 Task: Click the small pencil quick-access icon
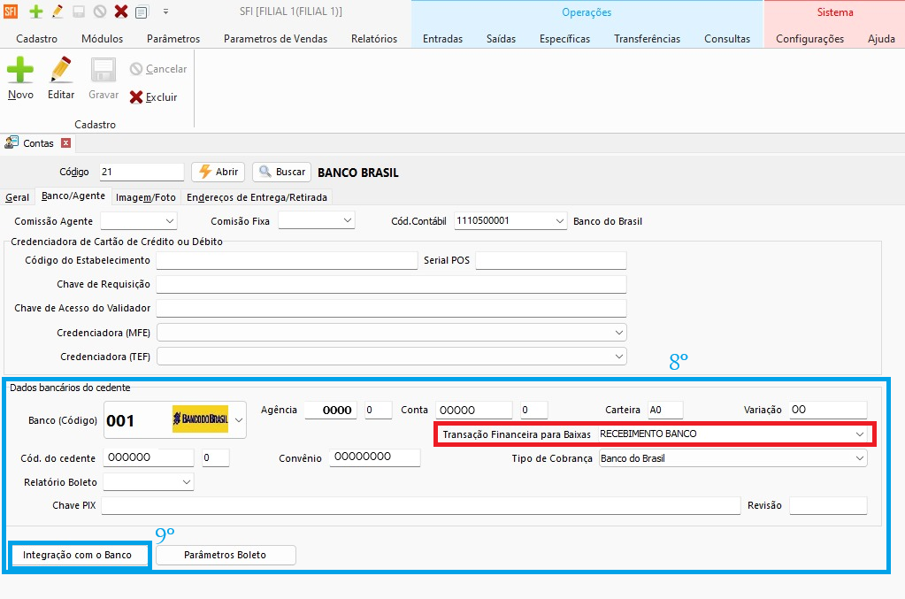click(x=58, y=11)
